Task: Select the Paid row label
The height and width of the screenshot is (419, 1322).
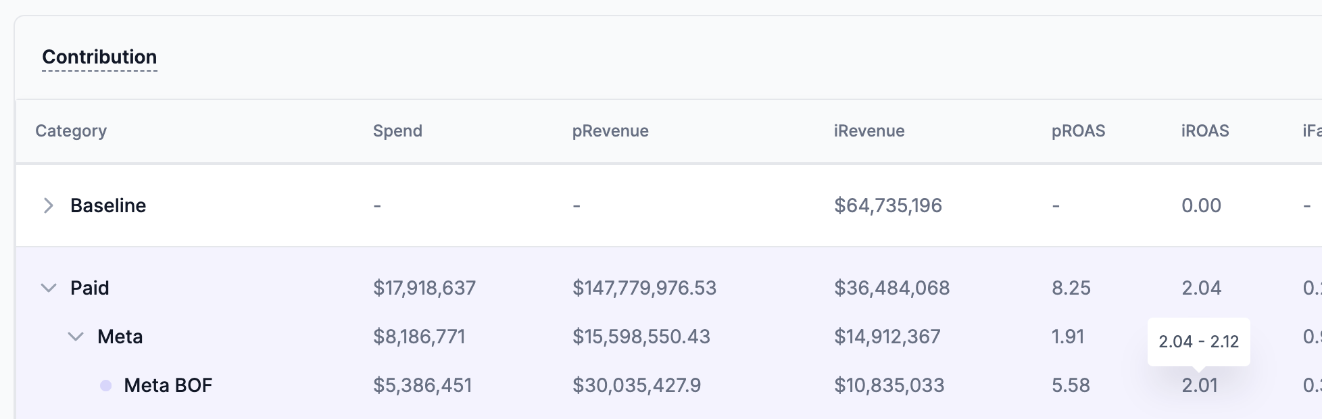Action: click(x=90, y=288)
